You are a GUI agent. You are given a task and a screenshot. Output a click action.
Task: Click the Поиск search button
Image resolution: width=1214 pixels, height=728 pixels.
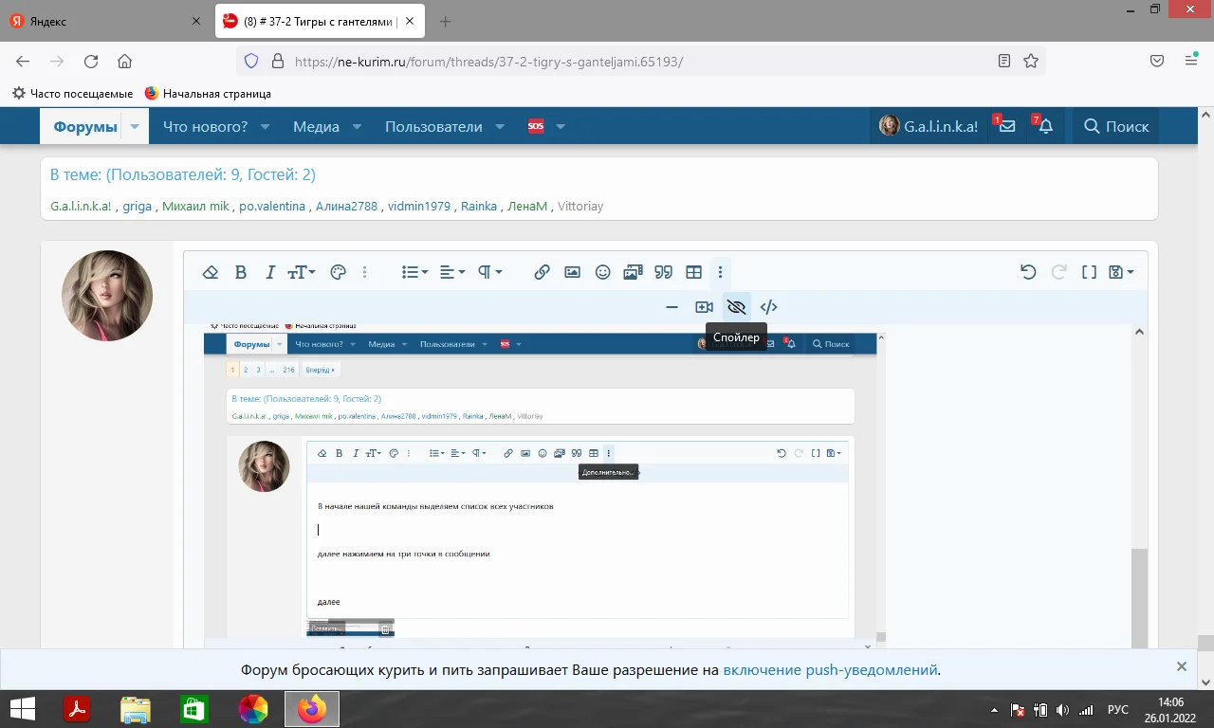point(1116,126)
